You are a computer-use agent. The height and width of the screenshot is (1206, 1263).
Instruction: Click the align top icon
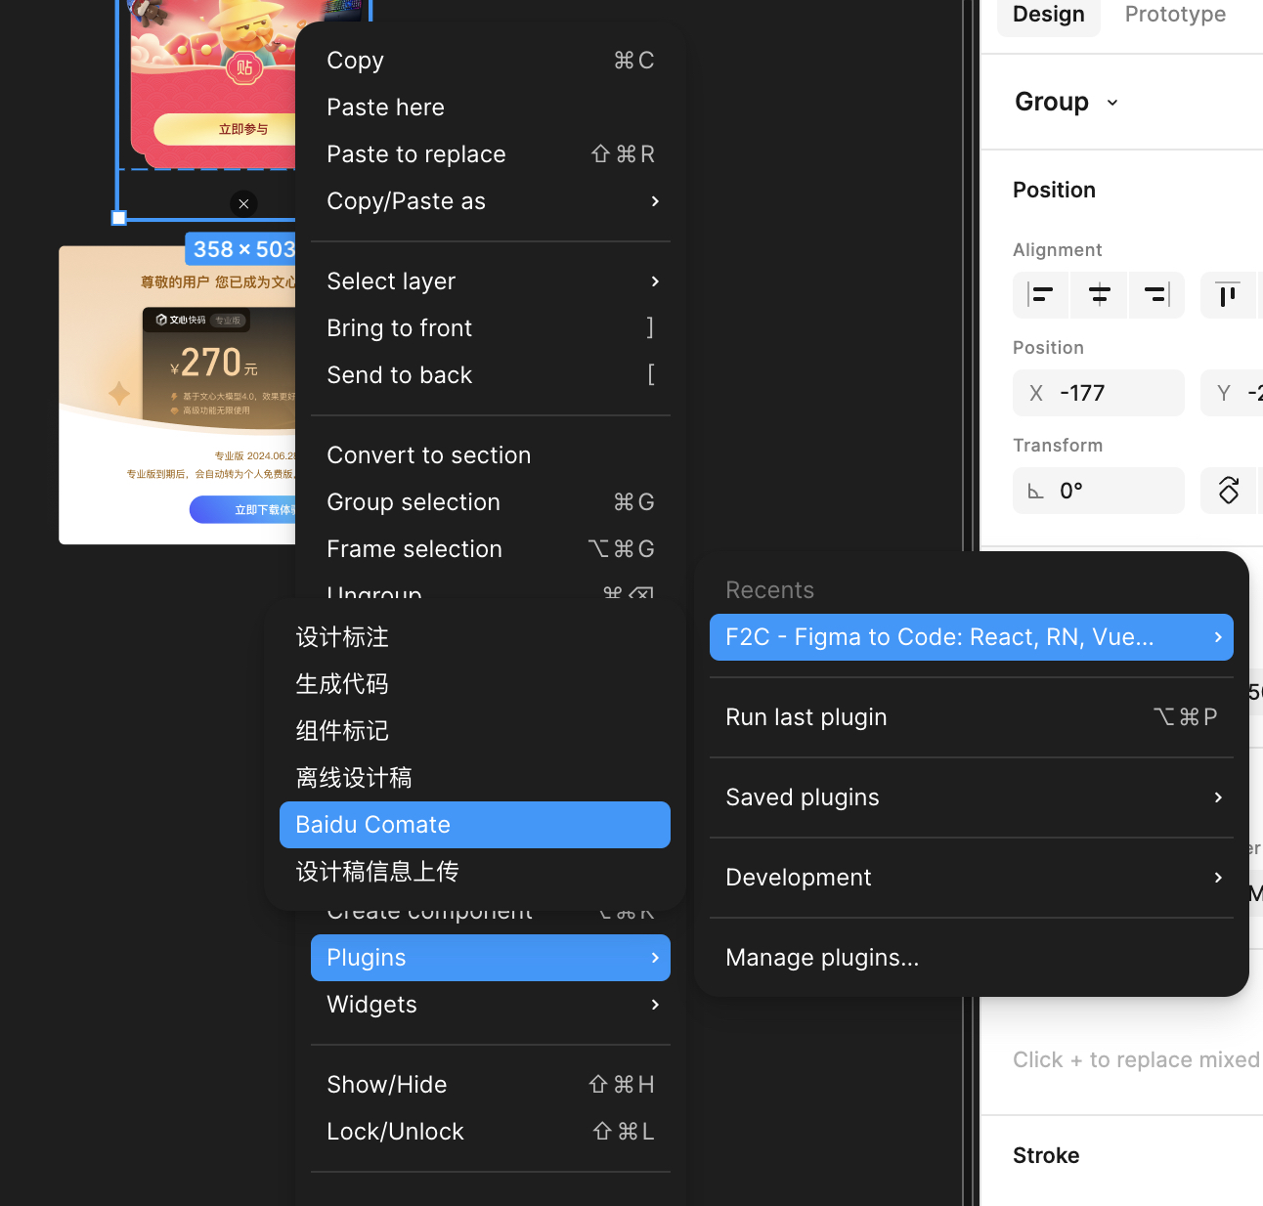coord(1227,294)
